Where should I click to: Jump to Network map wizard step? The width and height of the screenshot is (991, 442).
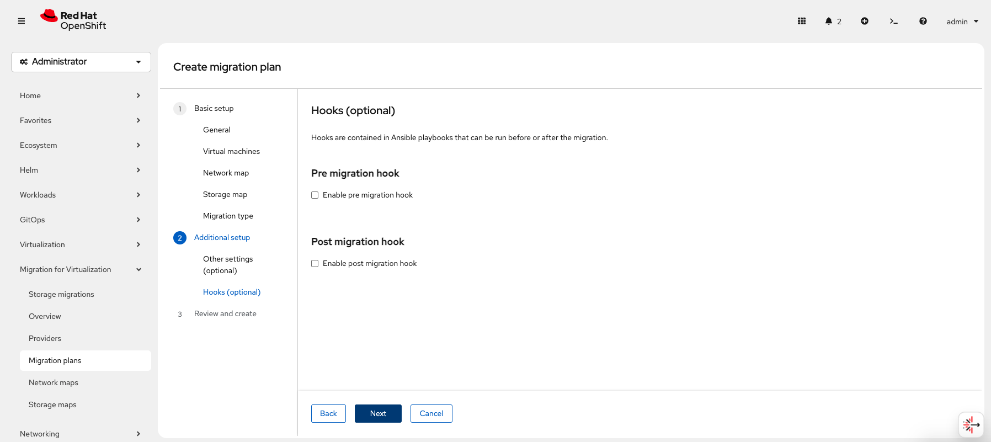click(x=226, y=173)
